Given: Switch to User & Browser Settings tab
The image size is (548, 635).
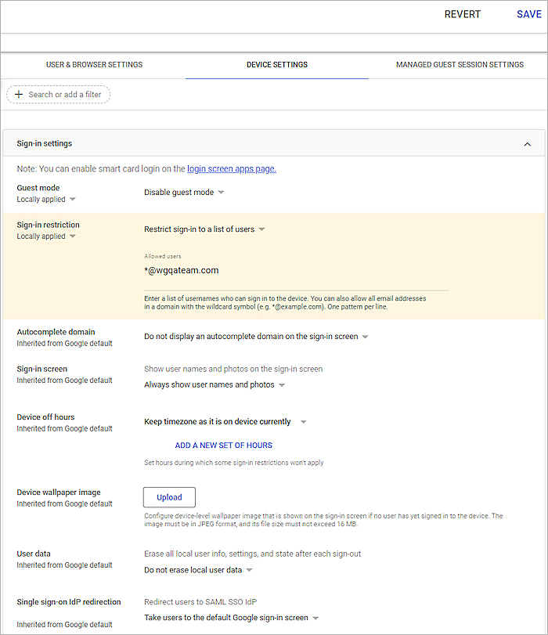Looking at the screenshot, I should tap(94, 64).
